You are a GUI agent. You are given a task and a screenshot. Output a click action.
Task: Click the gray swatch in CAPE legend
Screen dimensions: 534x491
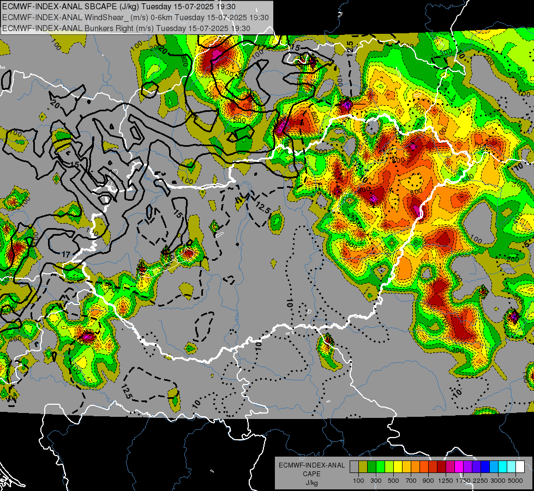(354, 467)
